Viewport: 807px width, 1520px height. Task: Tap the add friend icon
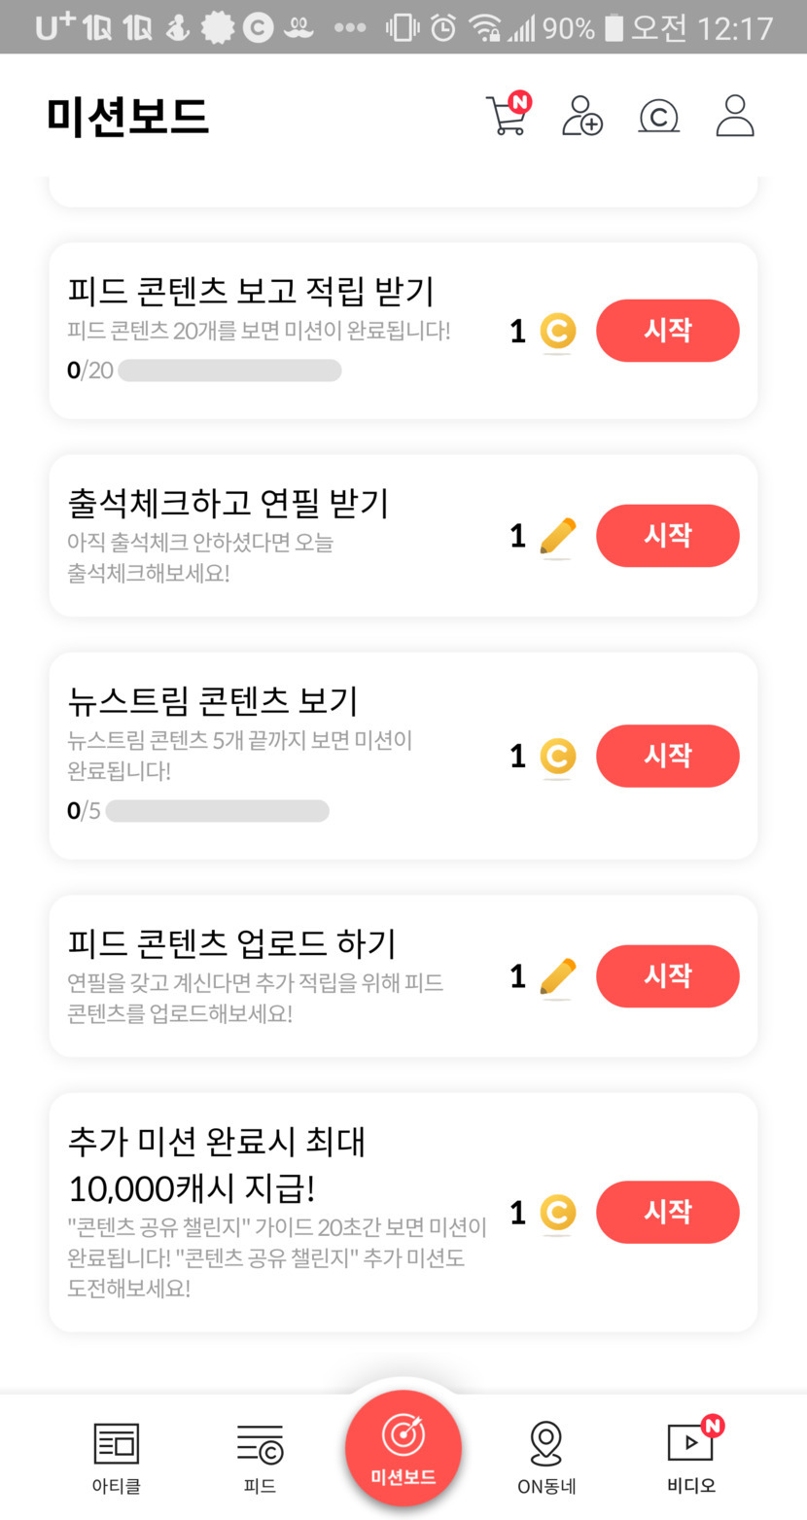click(x=581, y=115)
